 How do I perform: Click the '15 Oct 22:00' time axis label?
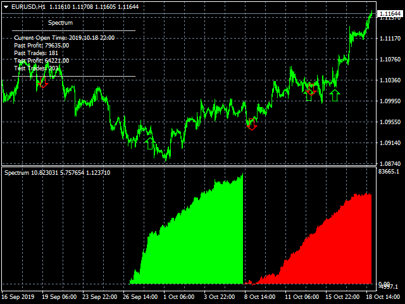click(x=342, y=297)
